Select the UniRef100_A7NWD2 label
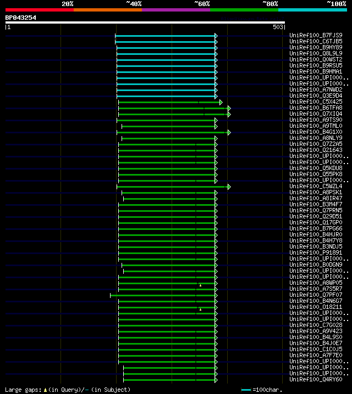Screen dimensions: 352x394 point(316,89)
